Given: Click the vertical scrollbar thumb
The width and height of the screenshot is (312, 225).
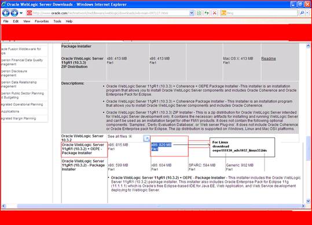Looking at the screenshot, I should coord(308,148).
